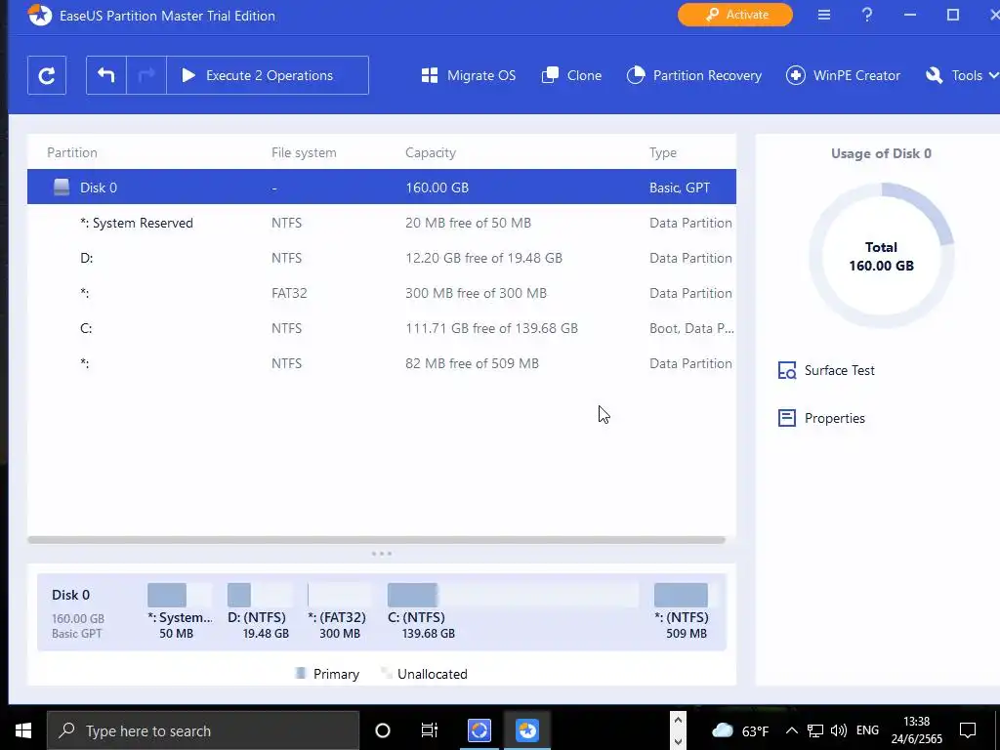Select the D: (NTFS) 19.48 GB block in disk map
Viewport: 1000px width, 750px height.
(260, 611)
